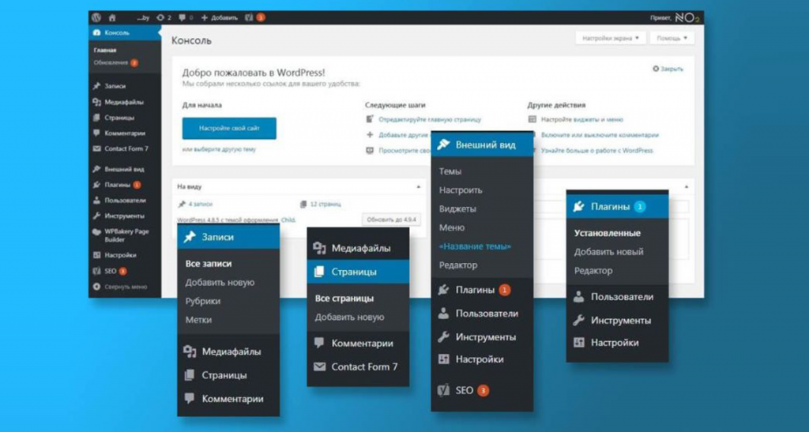
Task: Open Узнайте больше о работе с WordPress link
Action: coord(597,151)
